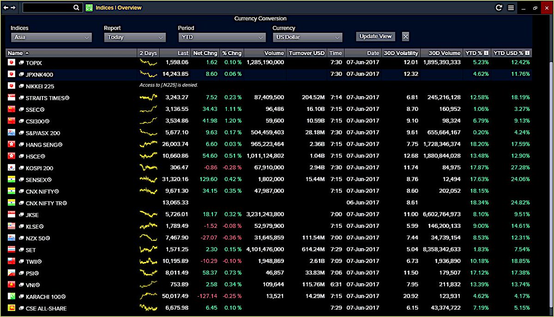Sort by Volume column header
This screenshot has height=317, width=554.
tap(265, 53)
